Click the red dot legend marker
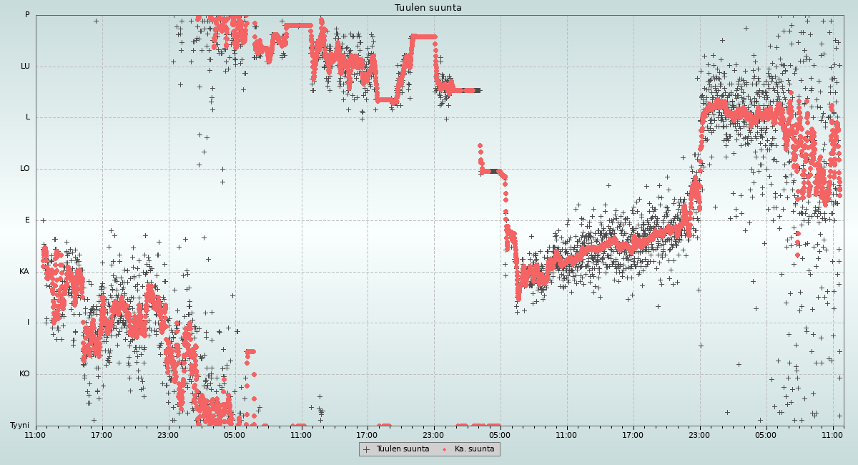 click(445, 449)
